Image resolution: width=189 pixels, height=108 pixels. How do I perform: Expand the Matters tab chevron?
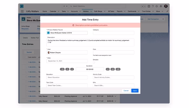(x=91, y=11)
